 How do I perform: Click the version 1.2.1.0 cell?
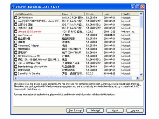[90, 32]
